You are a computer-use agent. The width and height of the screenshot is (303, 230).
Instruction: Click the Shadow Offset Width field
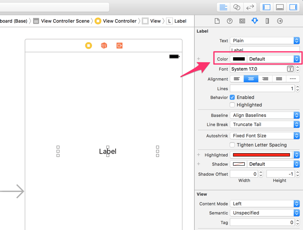244,174
